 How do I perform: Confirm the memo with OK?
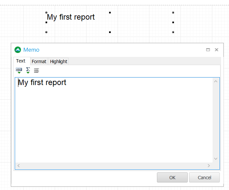coord(172,178)
